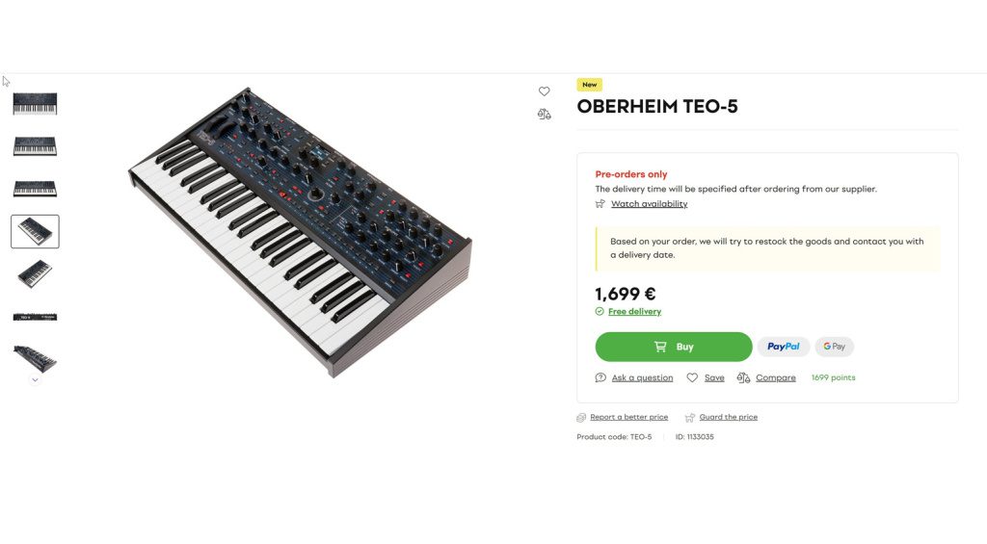Click the Guard the price icon

tap(690, 418)
